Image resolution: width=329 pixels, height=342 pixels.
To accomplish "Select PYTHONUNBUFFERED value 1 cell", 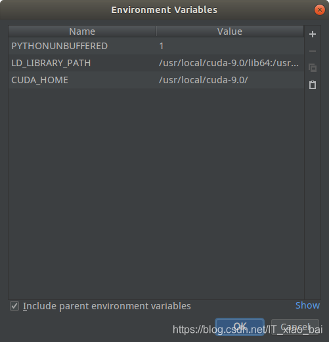I will tap(230, 46).
